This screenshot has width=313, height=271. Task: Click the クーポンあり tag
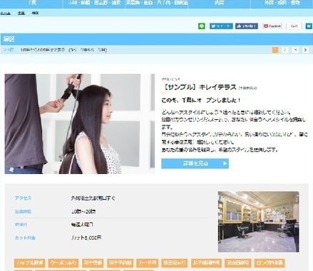(63, 263)
